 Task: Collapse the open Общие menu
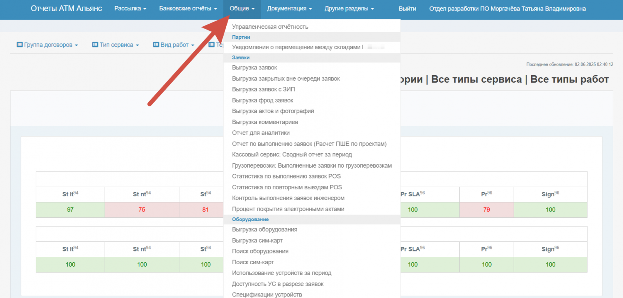[242, 9]
